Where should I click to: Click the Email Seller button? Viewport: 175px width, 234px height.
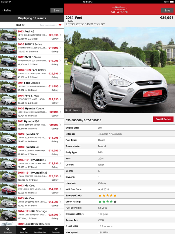click(x=163, y=119)
